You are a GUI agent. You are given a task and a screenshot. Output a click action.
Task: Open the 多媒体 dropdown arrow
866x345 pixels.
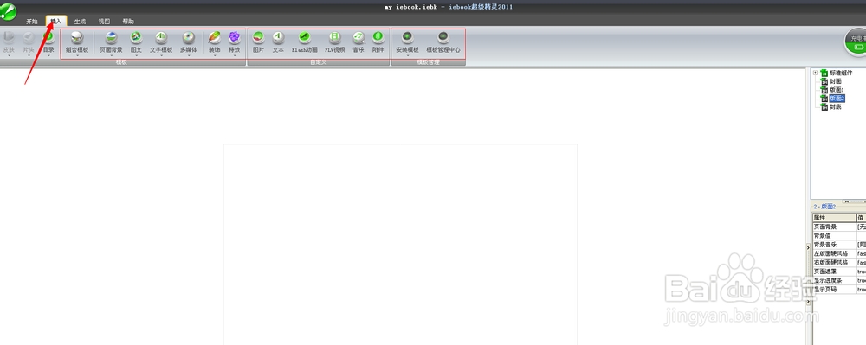coord(188,55)
